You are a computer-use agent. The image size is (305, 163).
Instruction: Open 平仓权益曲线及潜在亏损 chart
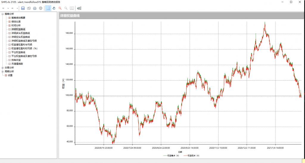point(24,56)
